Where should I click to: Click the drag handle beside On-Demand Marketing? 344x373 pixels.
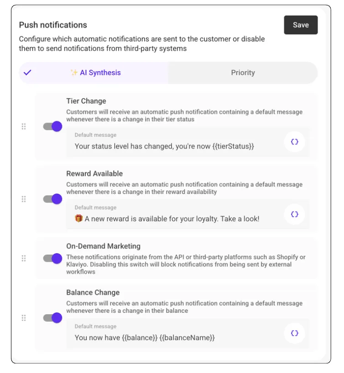pyautogui.click(x=24, y=259)
